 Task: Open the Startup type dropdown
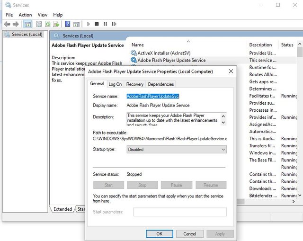click(177, 150)
